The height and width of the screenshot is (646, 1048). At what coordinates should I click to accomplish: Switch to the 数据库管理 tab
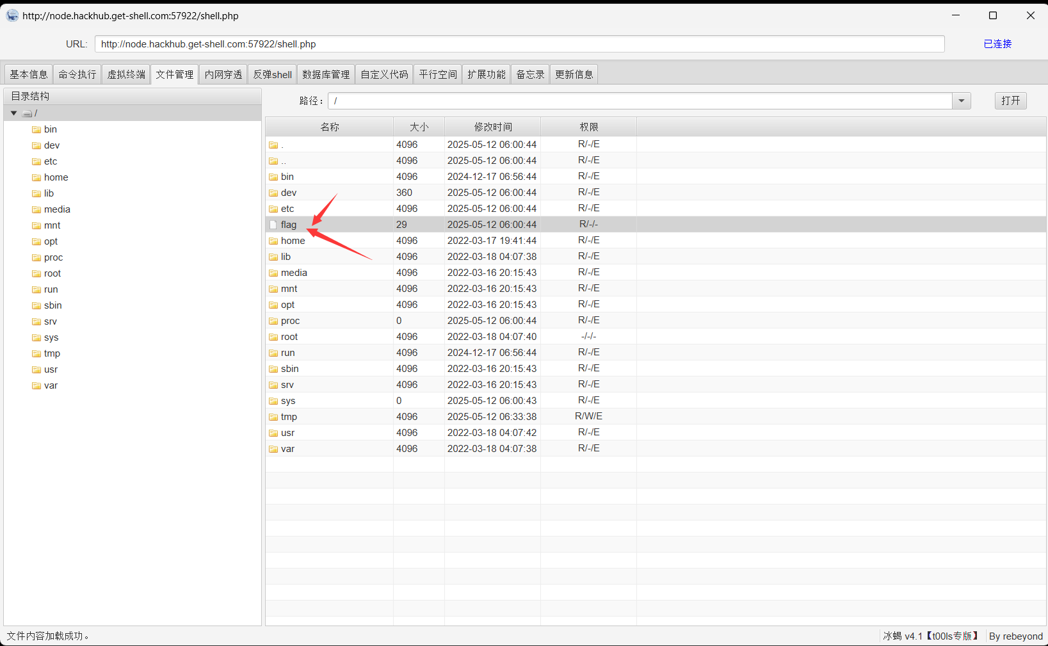pos(326,74)
